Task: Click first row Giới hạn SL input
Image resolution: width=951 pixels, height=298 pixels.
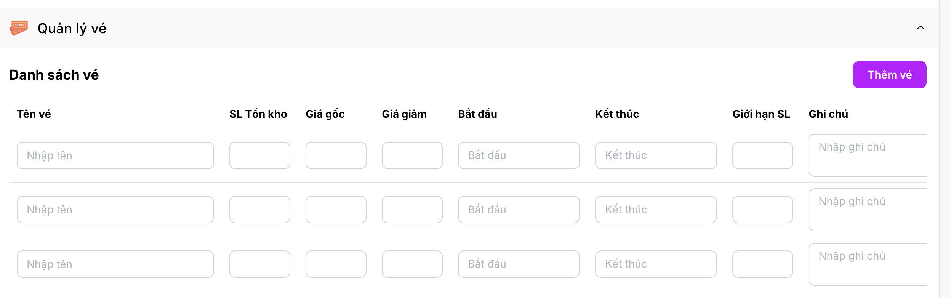Action: pos(763,155)
